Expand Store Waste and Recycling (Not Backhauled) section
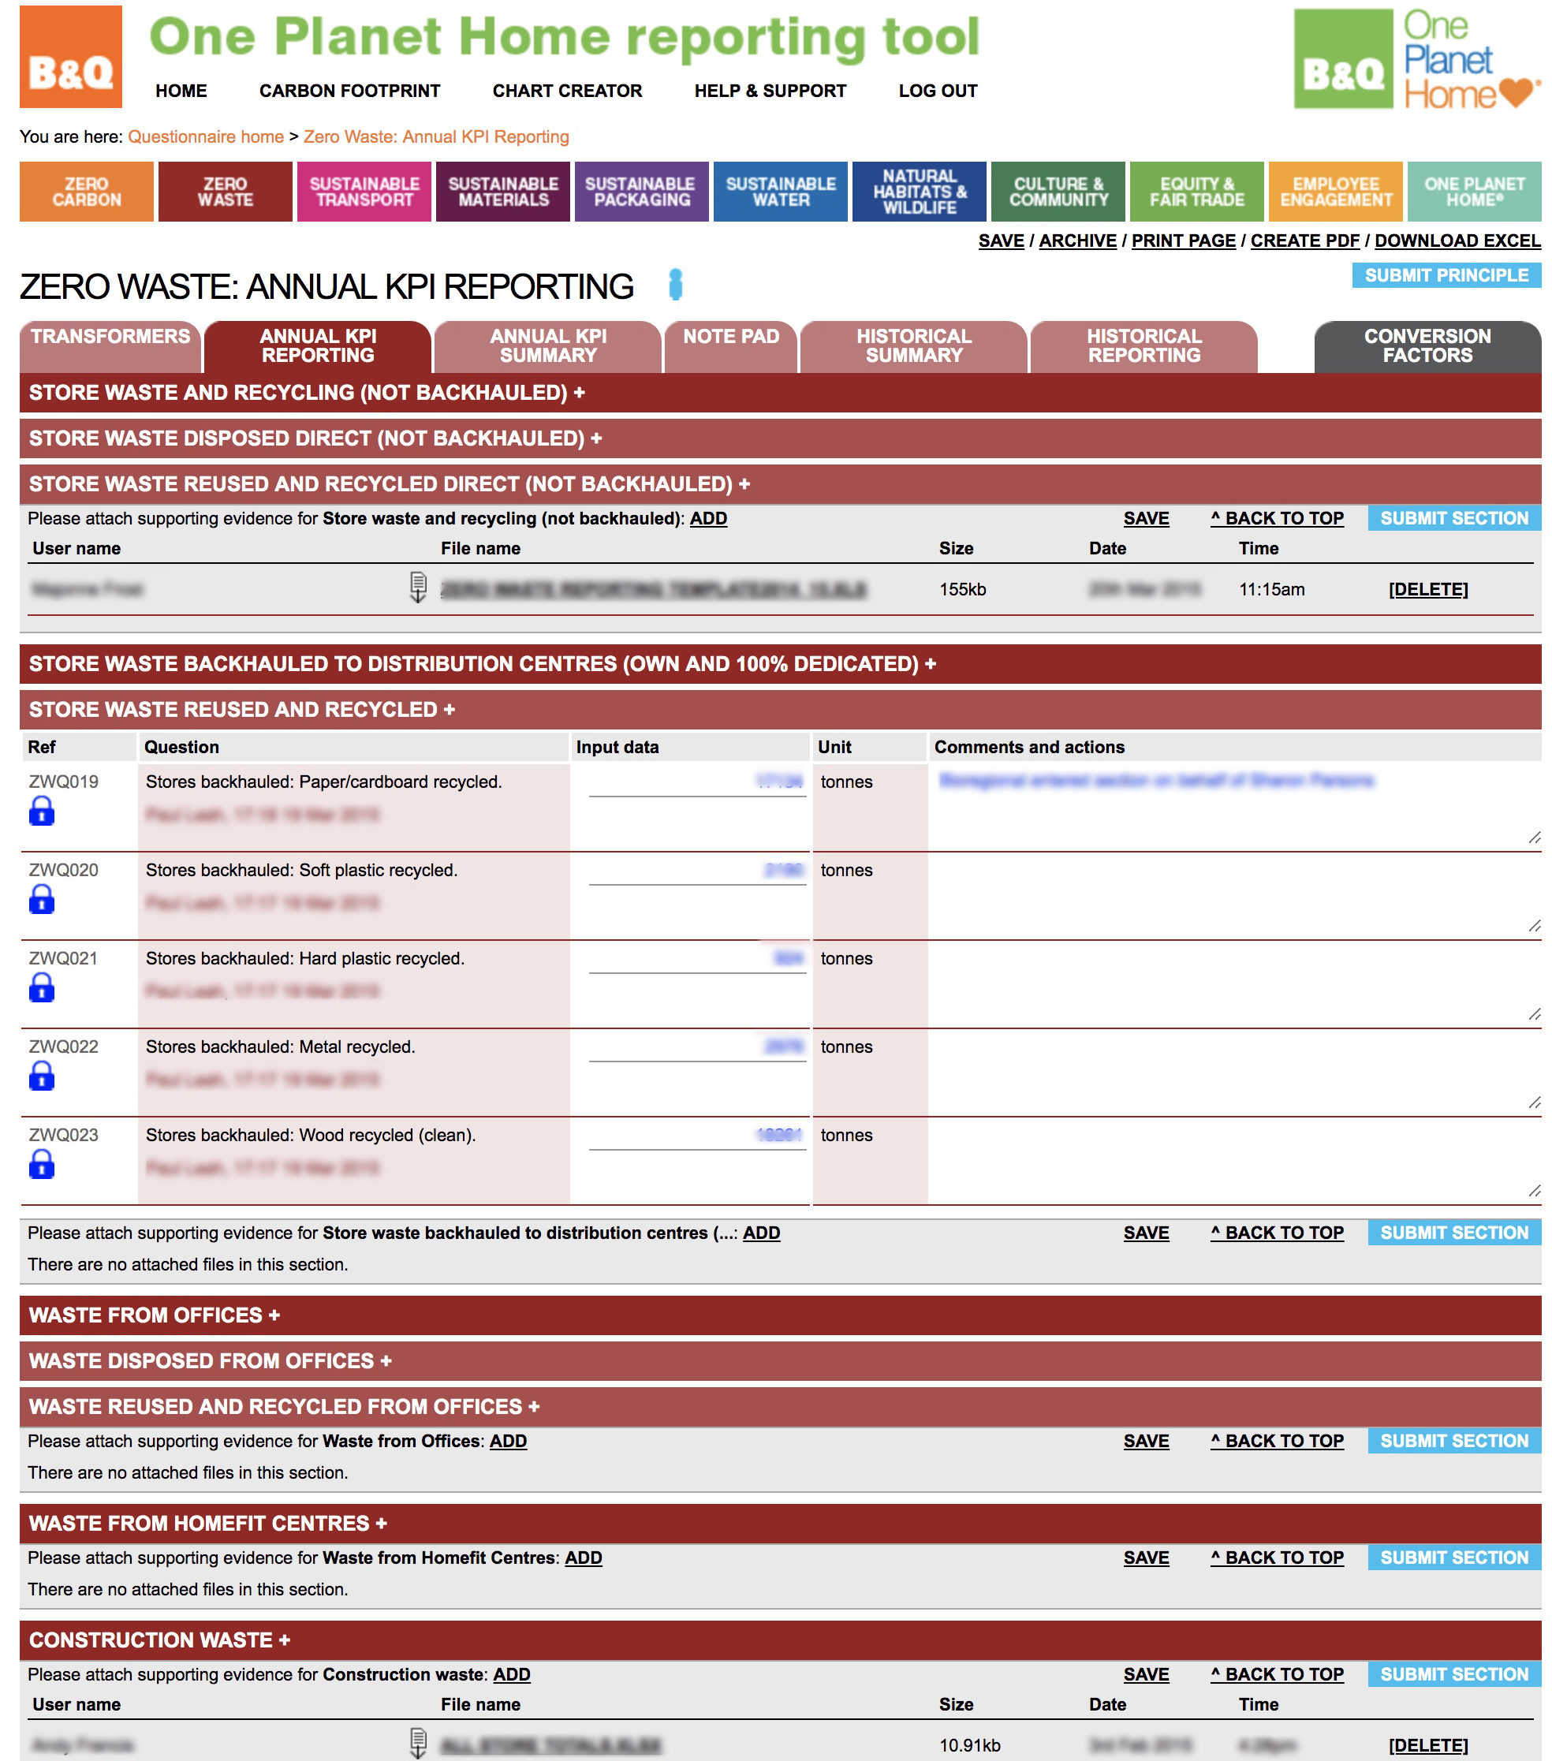The height and width of the screenshot is (1761, 1552). point(780,393)
